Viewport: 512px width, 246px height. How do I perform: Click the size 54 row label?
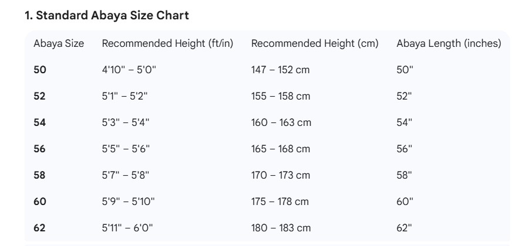(39, 123)
